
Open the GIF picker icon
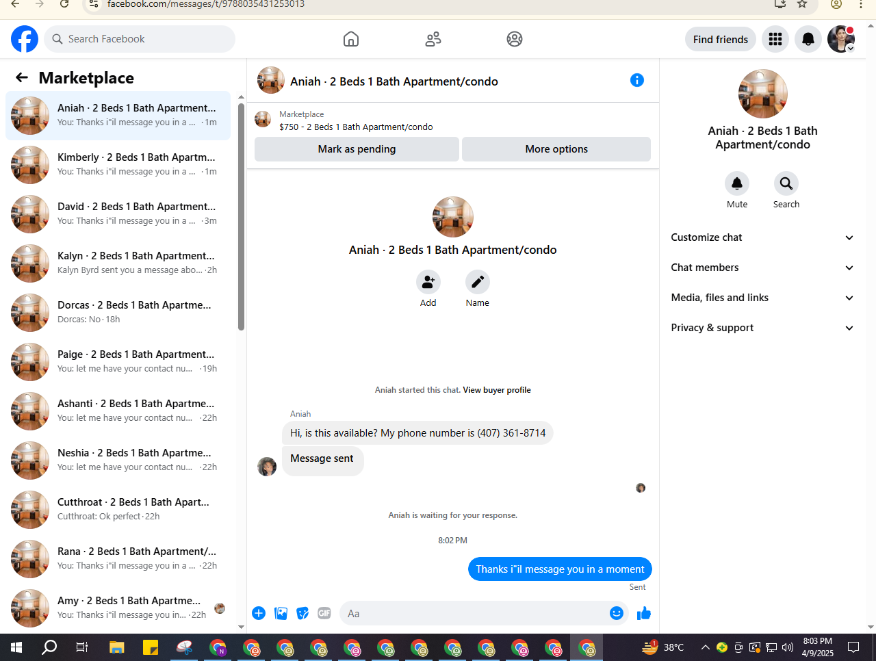(x=324, y=613)
